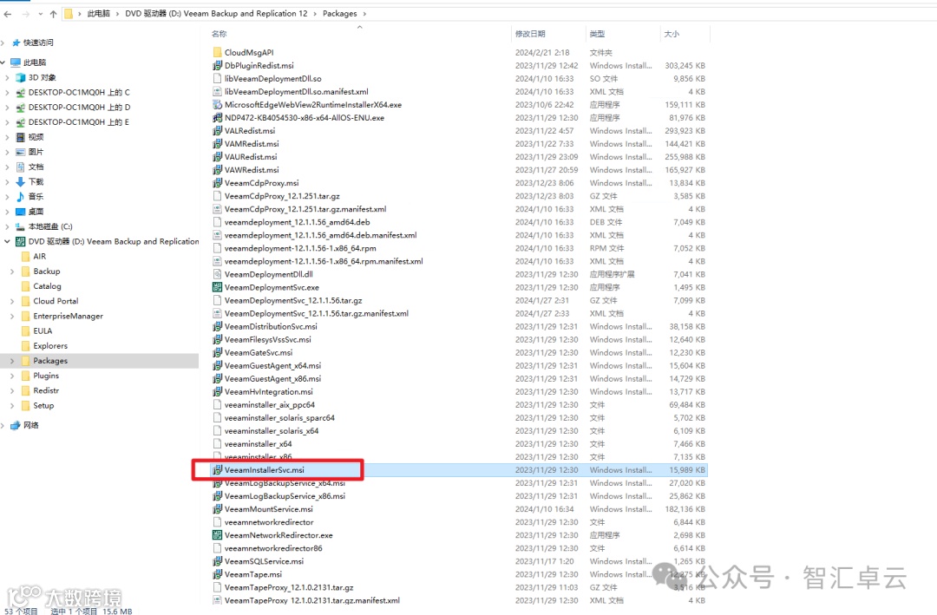Click the Forward navigation arrow
Viewport: 937px width, 615px height.
[x=26, y=14]
